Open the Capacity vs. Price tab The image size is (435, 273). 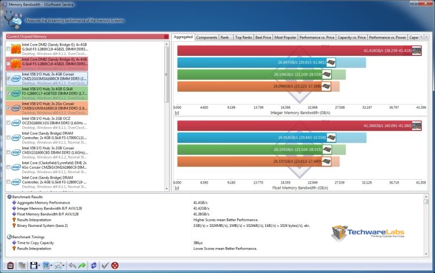click(x=351, y=37)
